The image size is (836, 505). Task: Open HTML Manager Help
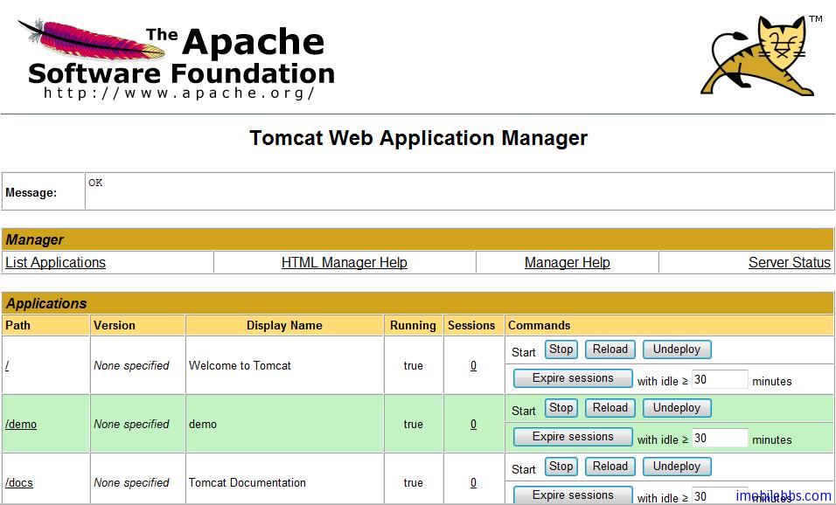pyautogui.click(x=344, y=262)
